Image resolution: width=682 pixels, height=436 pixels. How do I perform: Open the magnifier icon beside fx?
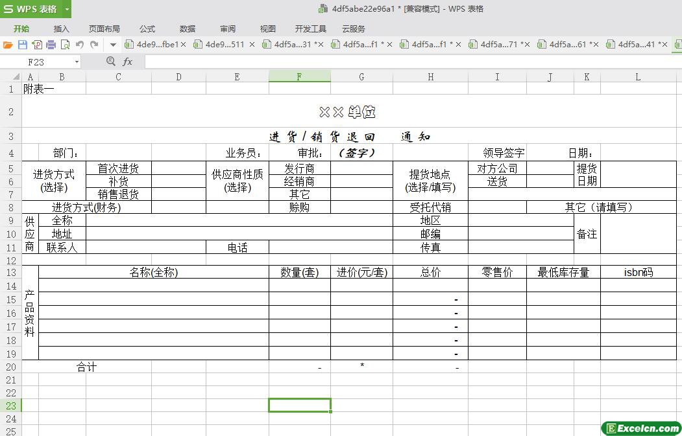(110, 62)
